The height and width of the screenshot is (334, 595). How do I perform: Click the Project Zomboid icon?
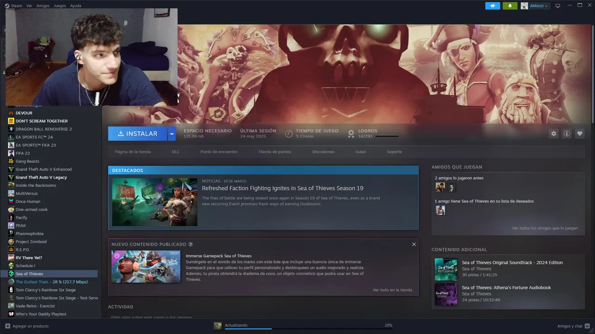[11, 242]
